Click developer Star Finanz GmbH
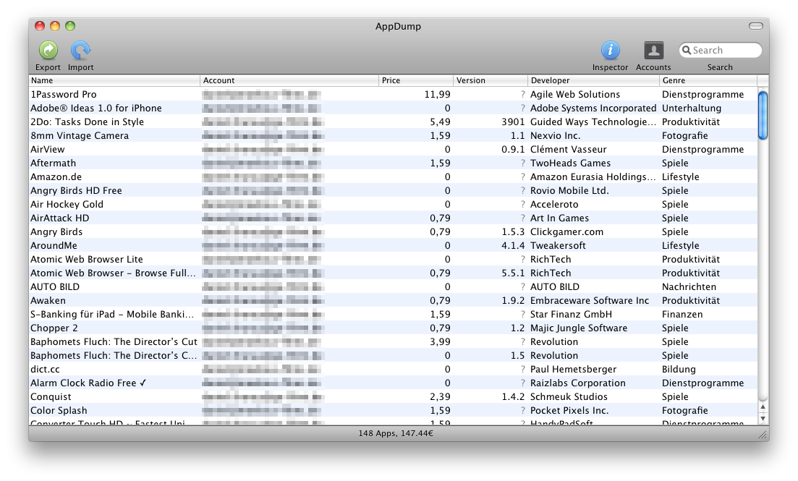The image size is (798, 481). pos(571,314)
